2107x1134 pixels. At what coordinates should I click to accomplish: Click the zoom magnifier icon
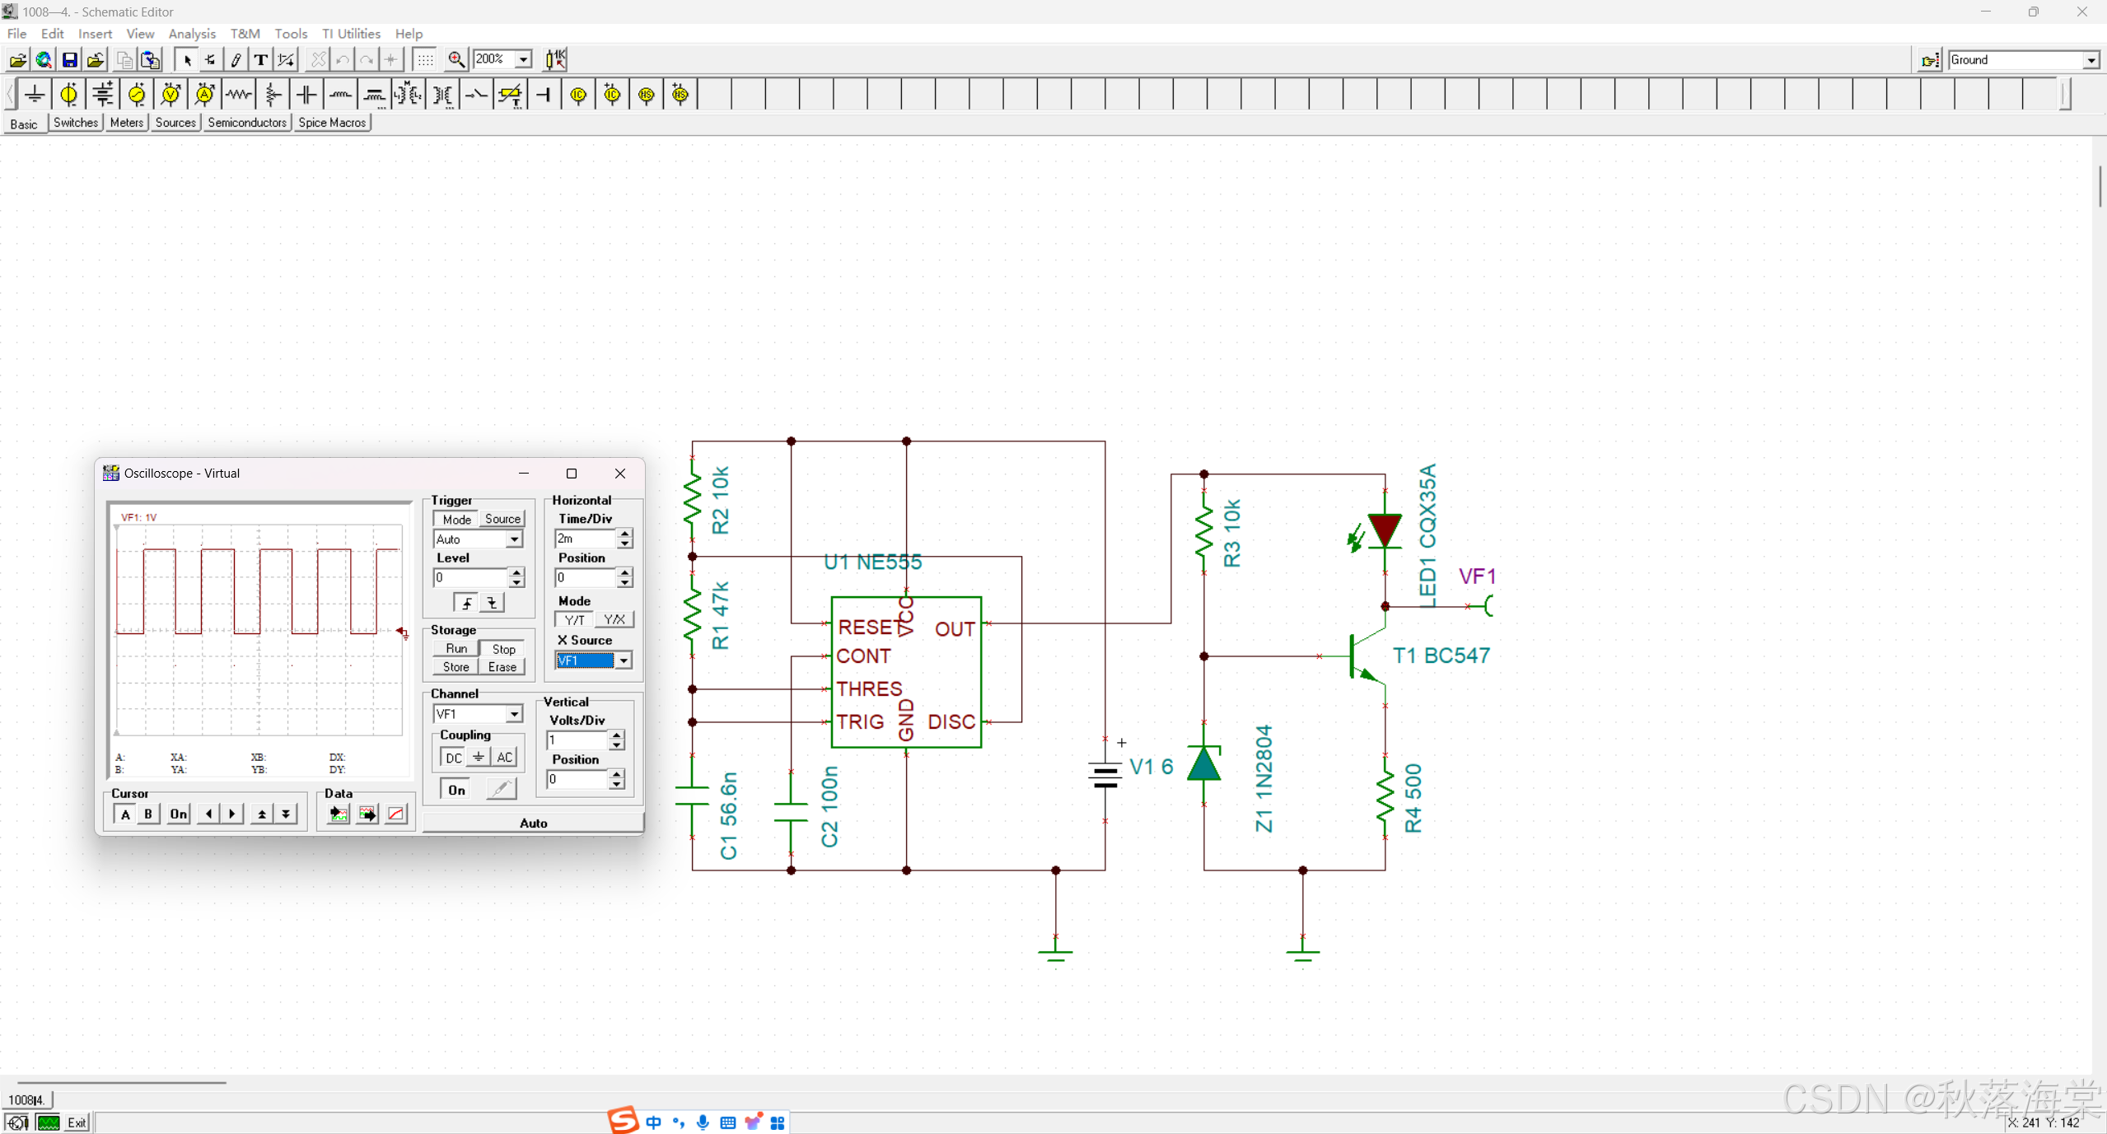[x=456, y=59]
